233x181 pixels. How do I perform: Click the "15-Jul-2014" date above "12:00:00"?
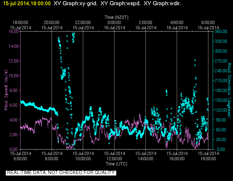click(114, 154)
